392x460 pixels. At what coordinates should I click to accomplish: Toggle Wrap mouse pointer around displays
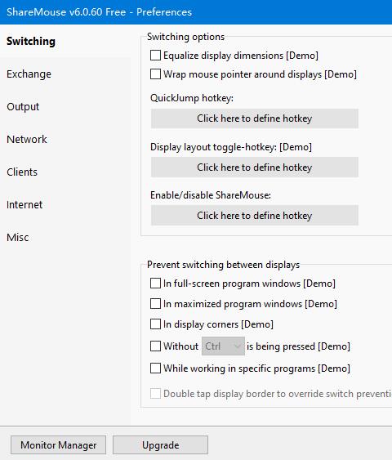(155, 74)
